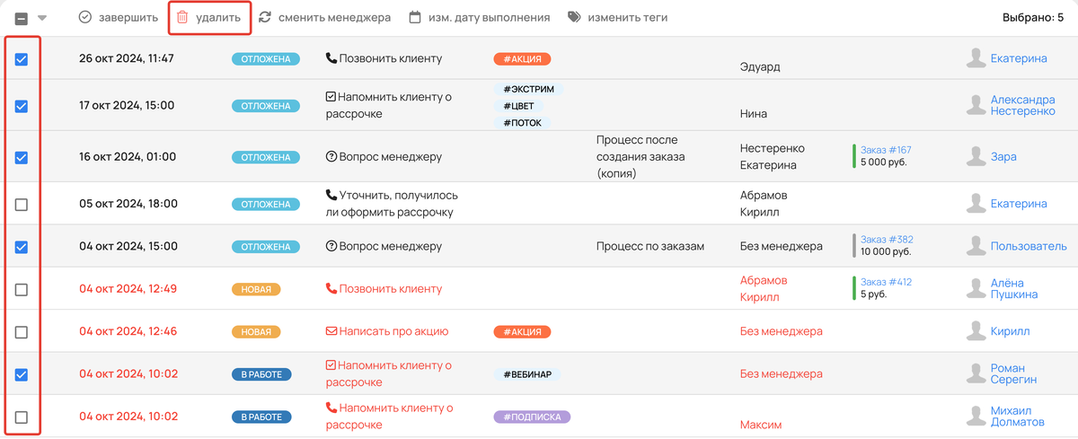
Task: Click the checkmark circle icon for завершить
Action: click(x=85, y=17)
